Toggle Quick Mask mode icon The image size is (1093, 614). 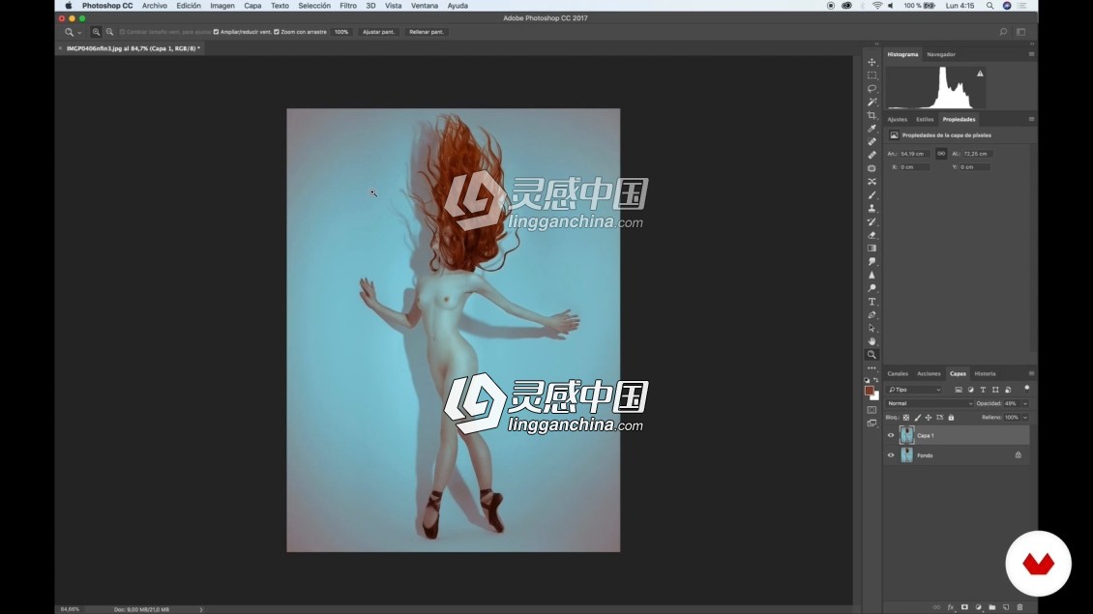pyautogui.click(x=871, y=410)
